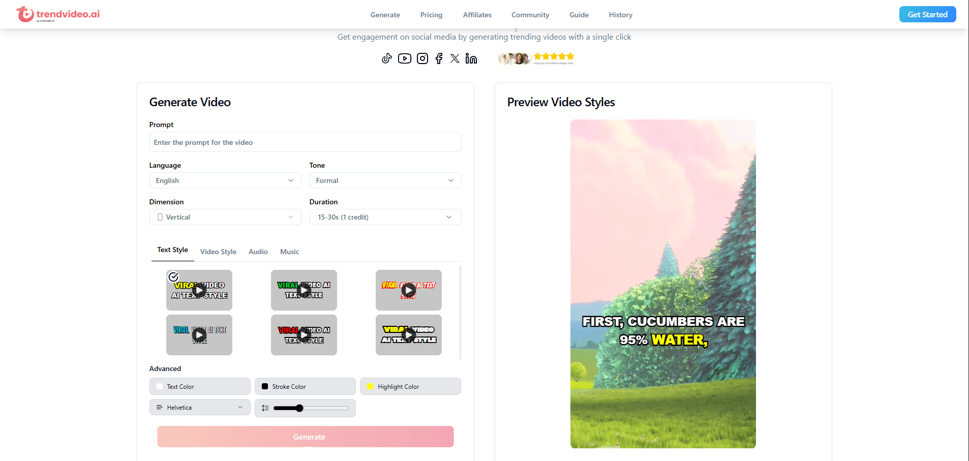Click the Facebook icon

439,58
